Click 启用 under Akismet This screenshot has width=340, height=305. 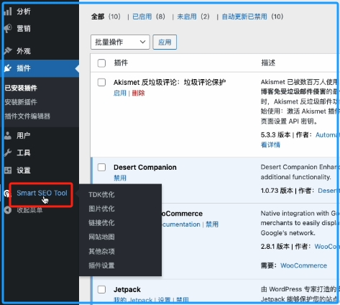click(x=120, y=93)
